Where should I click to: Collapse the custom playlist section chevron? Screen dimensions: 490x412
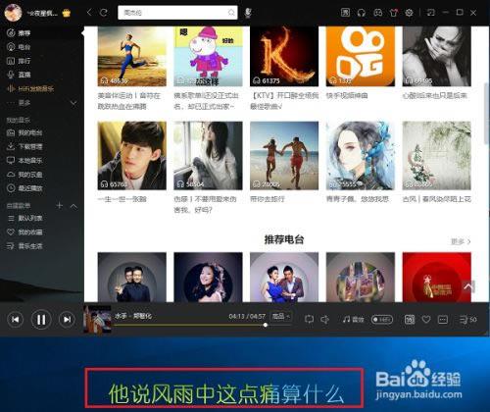coord(73,206)
